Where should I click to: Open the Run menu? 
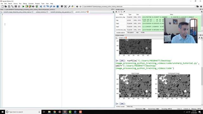20,3
